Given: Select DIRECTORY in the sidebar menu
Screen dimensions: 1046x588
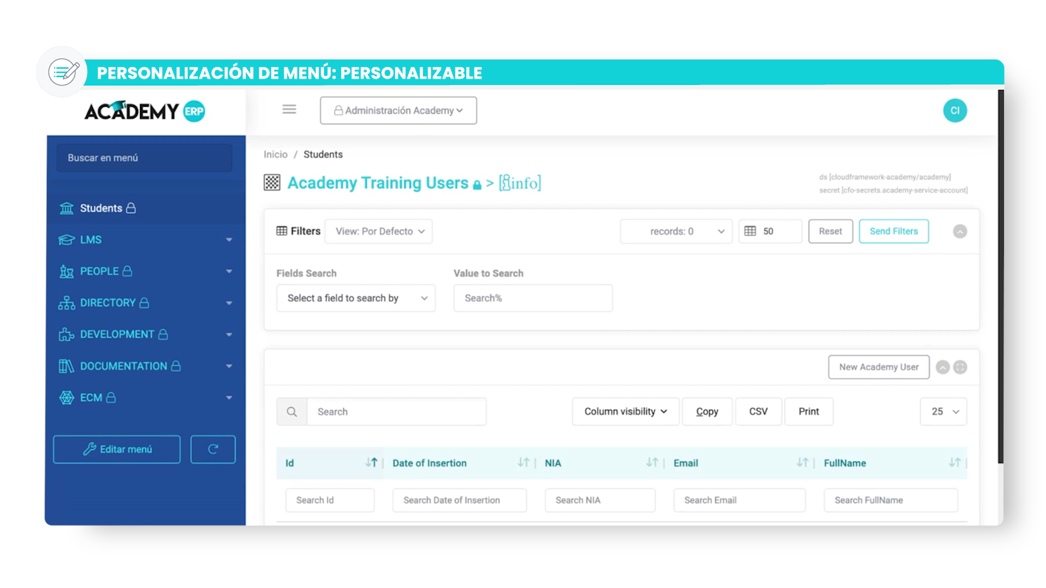Looking at the screenshot, I should click(x=145, y=303).
